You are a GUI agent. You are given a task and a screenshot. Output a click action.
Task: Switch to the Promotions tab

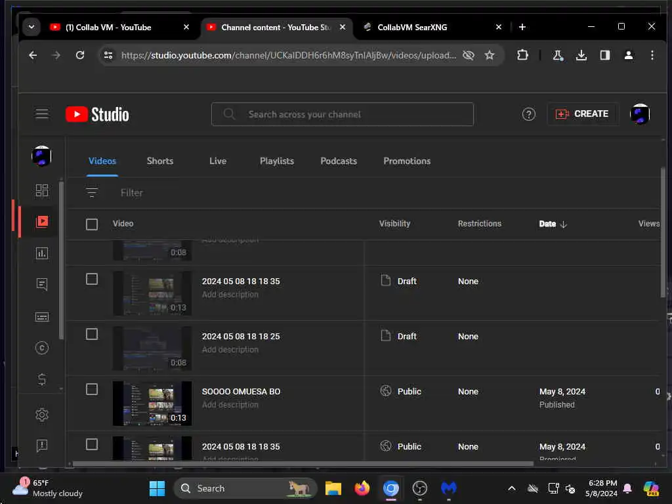pyautogui.click(x=407, y=161)
